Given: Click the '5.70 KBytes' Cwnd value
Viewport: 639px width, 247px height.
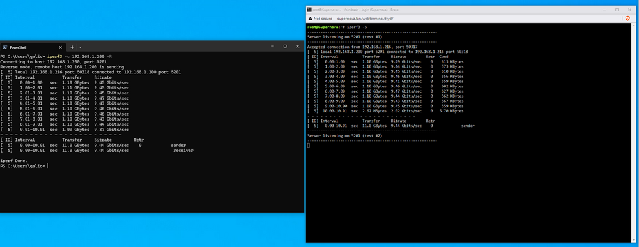Looking at the screenshot, I should pyautogui.click(x=451, y=111).
